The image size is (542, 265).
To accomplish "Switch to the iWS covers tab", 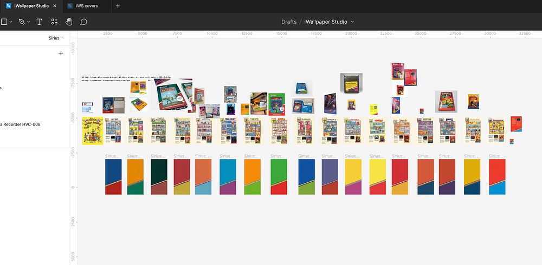I will pos(86,6).
